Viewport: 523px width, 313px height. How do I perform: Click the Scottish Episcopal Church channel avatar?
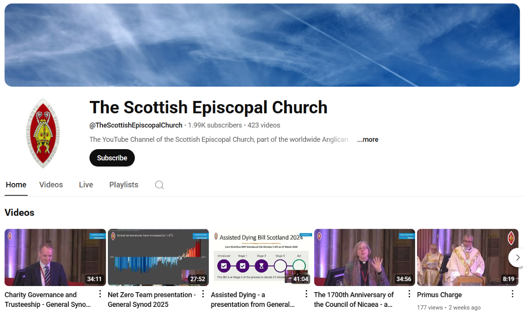click(43, 133)
